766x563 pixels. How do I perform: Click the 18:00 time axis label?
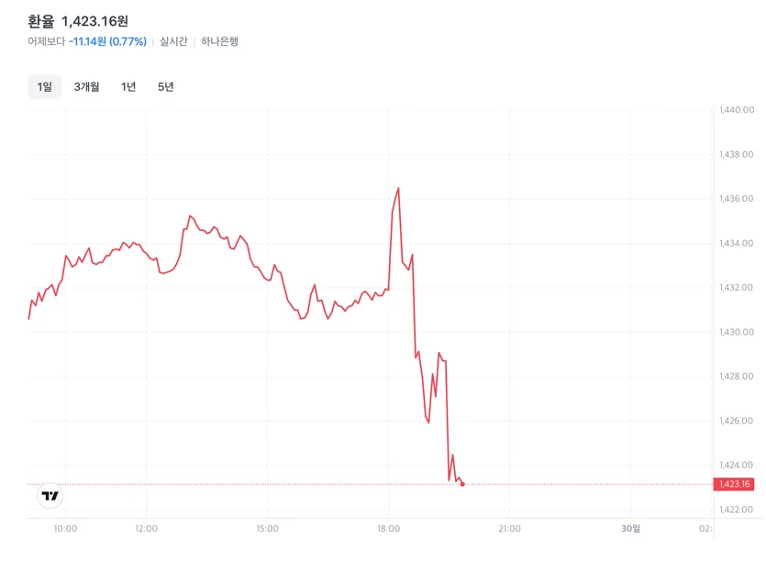click(x=388, y=528)
